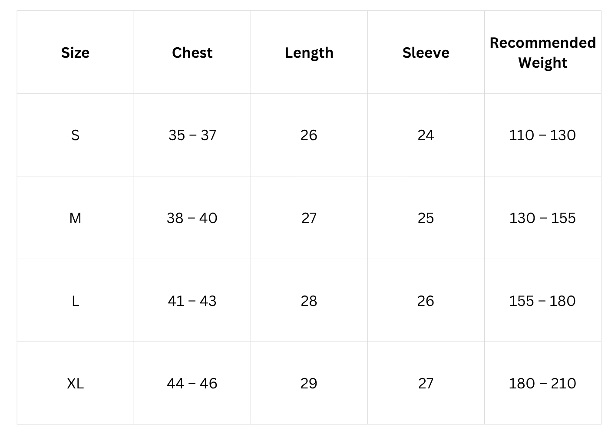Select the Chest column header
608x434 pixels.
192,53
